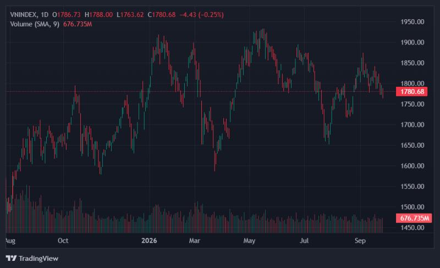Click the 1950.00 price axis label

412,22
